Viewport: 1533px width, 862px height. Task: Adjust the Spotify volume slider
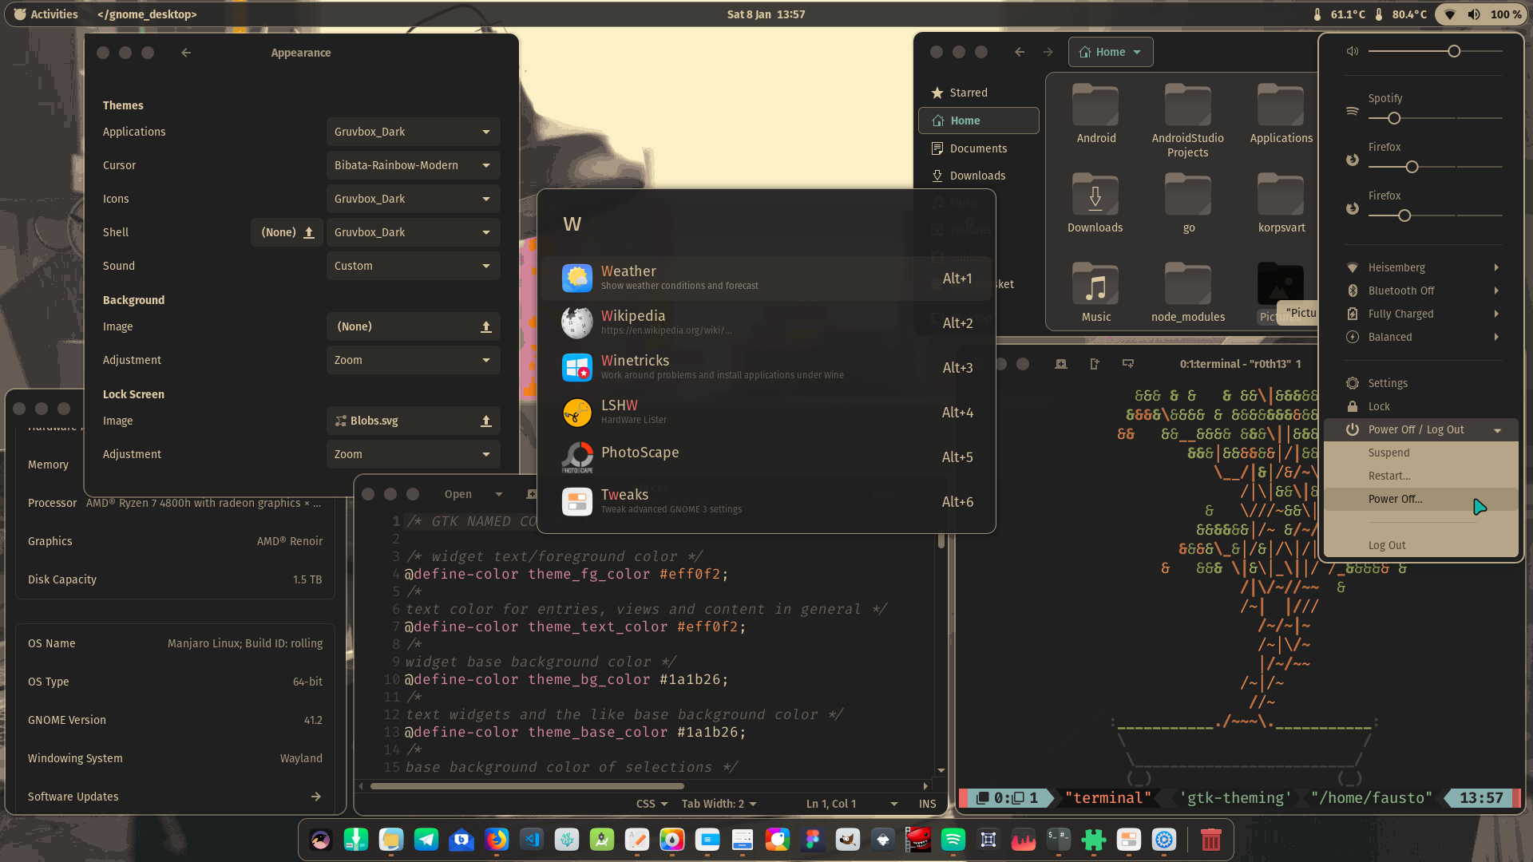(1436, 118)
